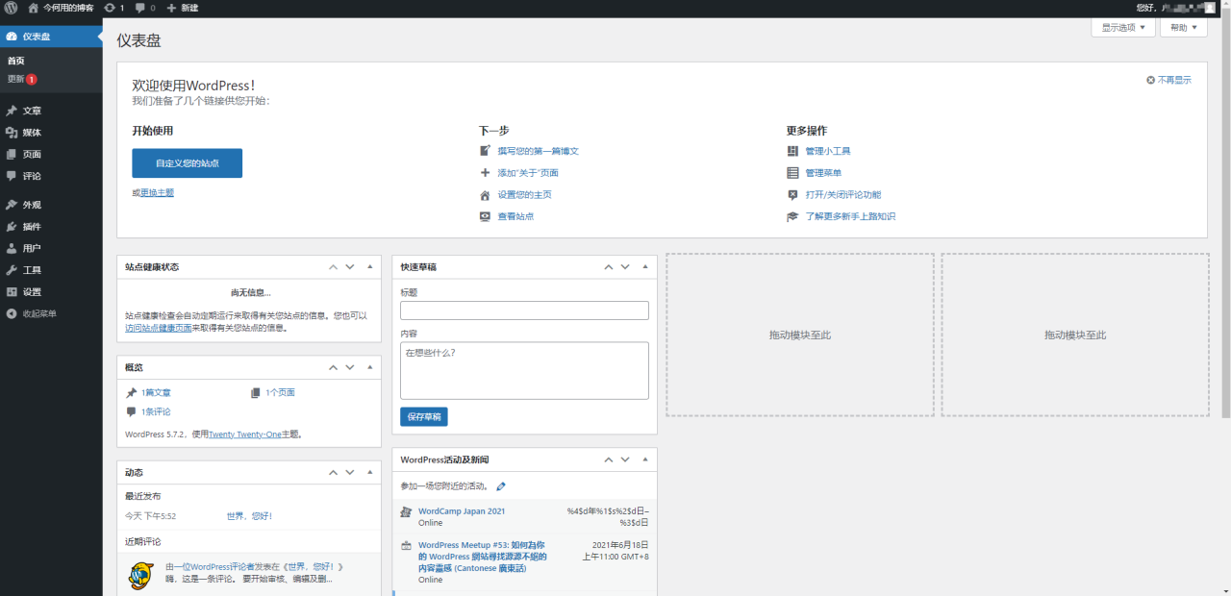Collapse the 快速草稿 panel

click(645, 266)
